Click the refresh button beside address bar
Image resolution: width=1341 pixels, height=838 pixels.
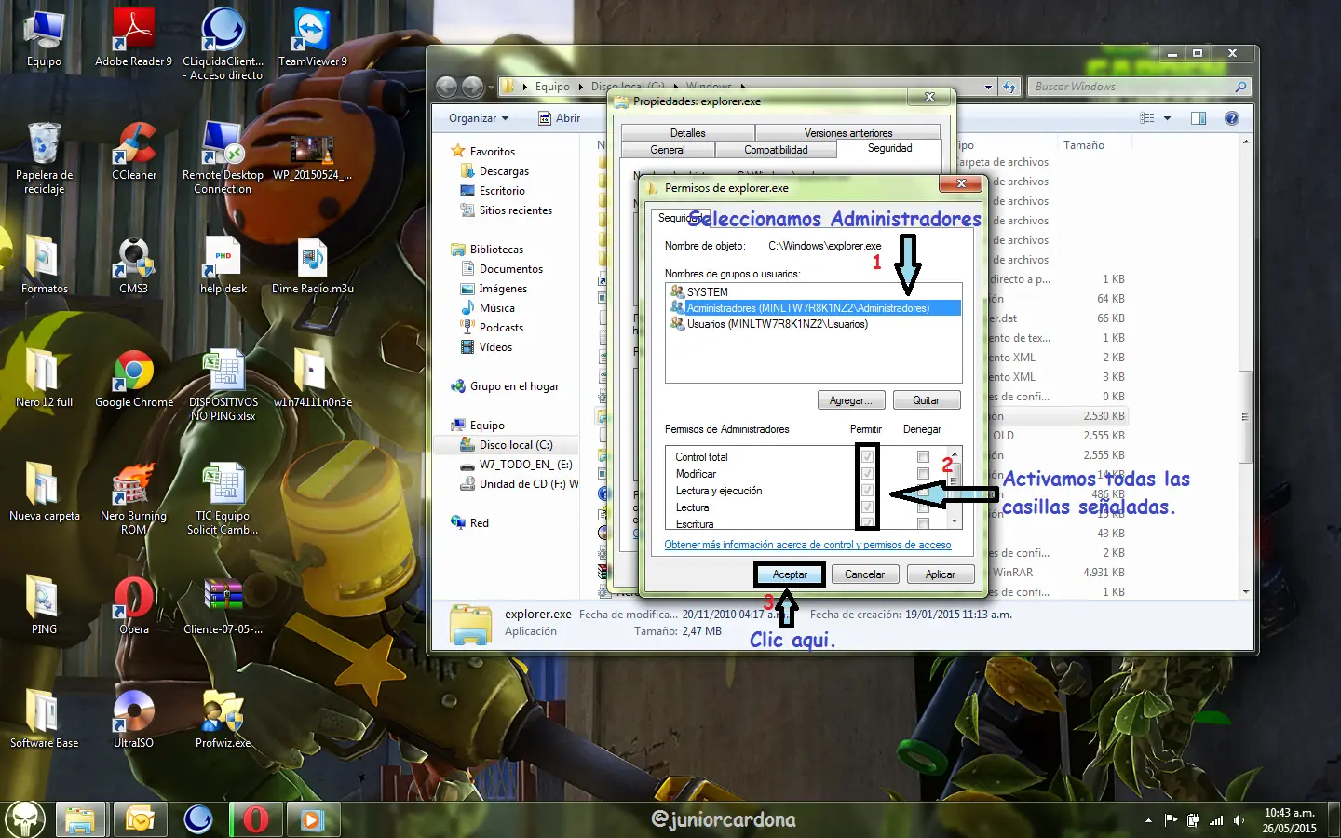[x=1009, y=87]
